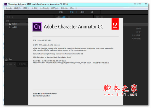Click the 1992-2017 Adobe copyright line
This screenshot has width=151, height=108.
tap(46, 45)
